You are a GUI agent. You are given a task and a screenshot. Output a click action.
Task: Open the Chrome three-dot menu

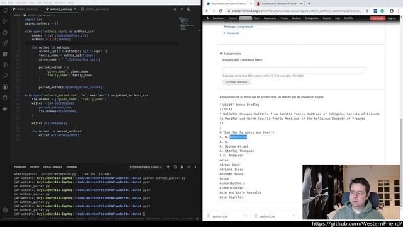399,11
